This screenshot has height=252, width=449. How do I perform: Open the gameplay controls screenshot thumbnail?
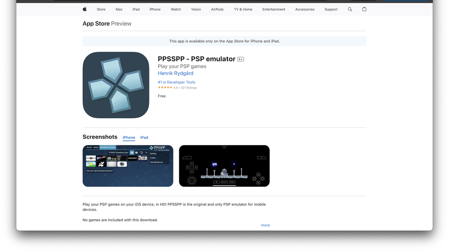pos(224,166)
